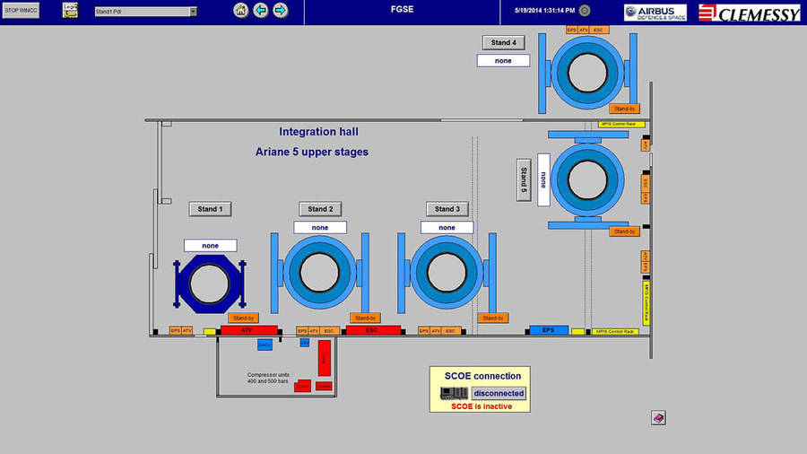This screenshot has height=454, width=807.
Task: Click the date and time display
Action: tap(544, 10)
